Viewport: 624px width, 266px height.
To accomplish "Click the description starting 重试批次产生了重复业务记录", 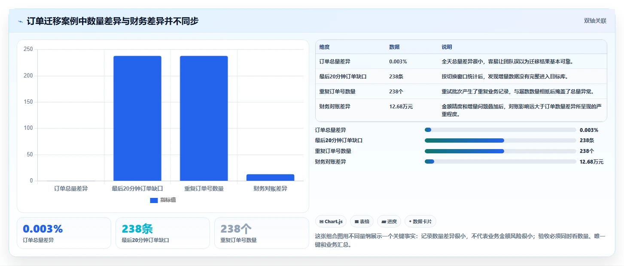I will point(517,92).
